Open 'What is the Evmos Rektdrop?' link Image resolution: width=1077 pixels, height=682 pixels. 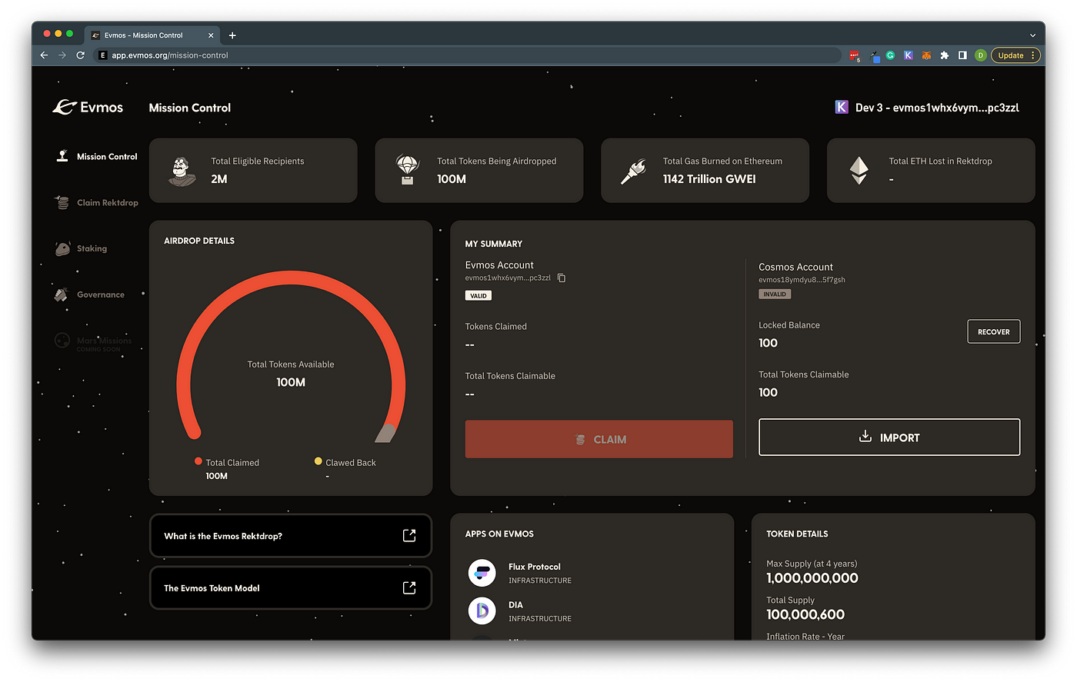291,536
